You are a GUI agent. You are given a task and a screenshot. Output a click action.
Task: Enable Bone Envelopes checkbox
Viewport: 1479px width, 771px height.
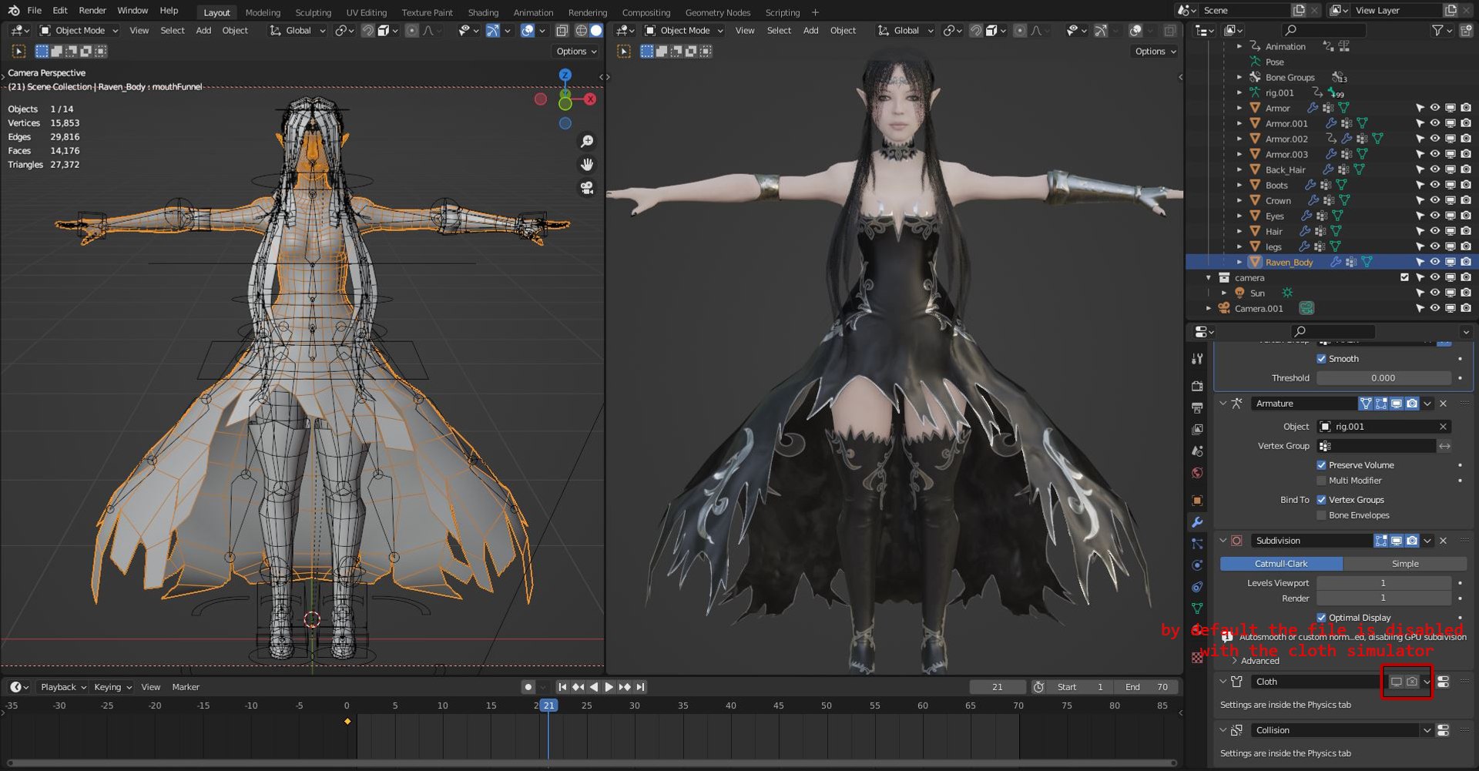click(1322, 515)
